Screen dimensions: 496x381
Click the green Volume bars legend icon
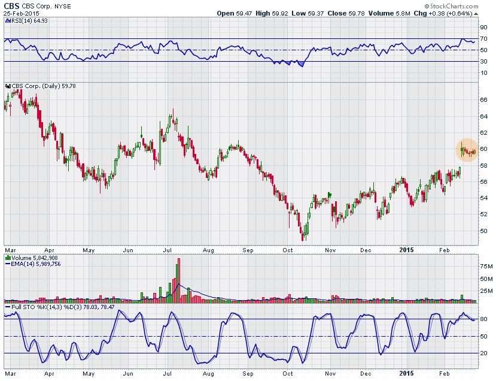coord(6,258)
